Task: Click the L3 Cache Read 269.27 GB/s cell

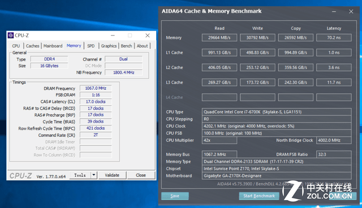Action: 219,83
